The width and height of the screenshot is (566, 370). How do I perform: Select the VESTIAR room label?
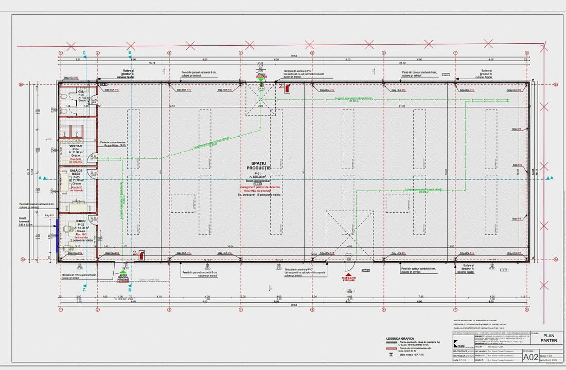tap(75, 146)
